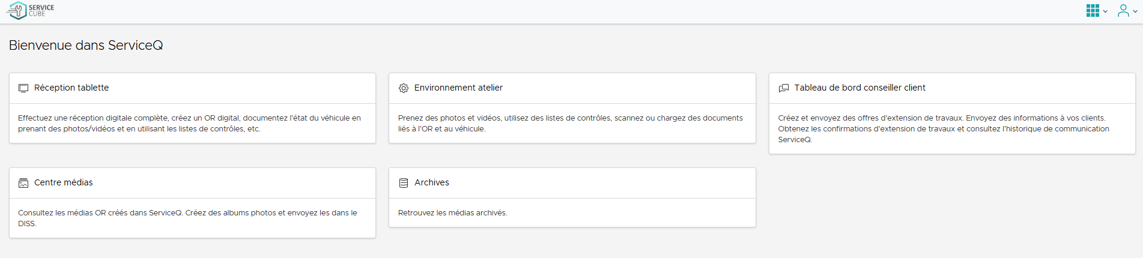Click the Tableau de bord description text
Screen dimensions: 1143x258
(943, 128)
